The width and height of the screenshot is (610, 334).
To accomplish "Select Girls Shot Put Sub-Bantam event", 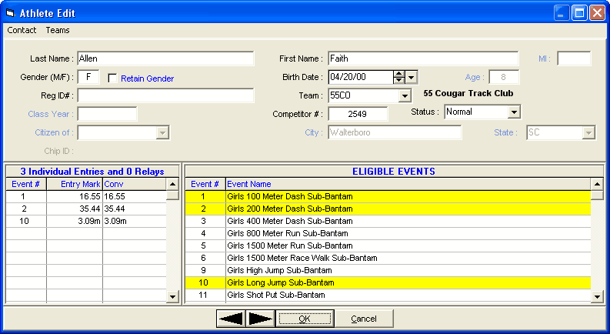I will (x=388, y=295).
